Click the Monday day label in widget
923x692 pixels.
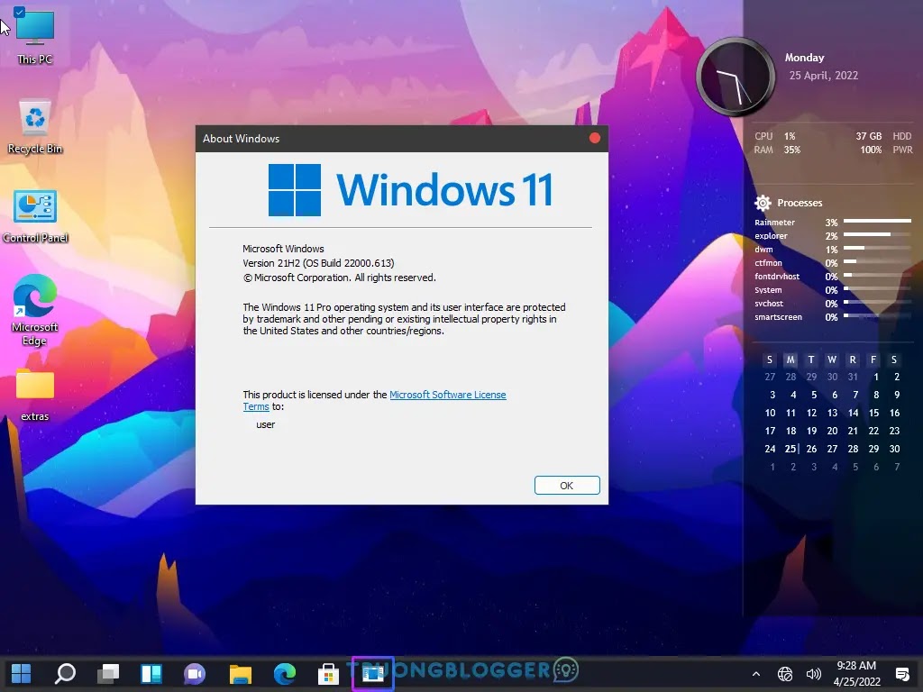804,58
